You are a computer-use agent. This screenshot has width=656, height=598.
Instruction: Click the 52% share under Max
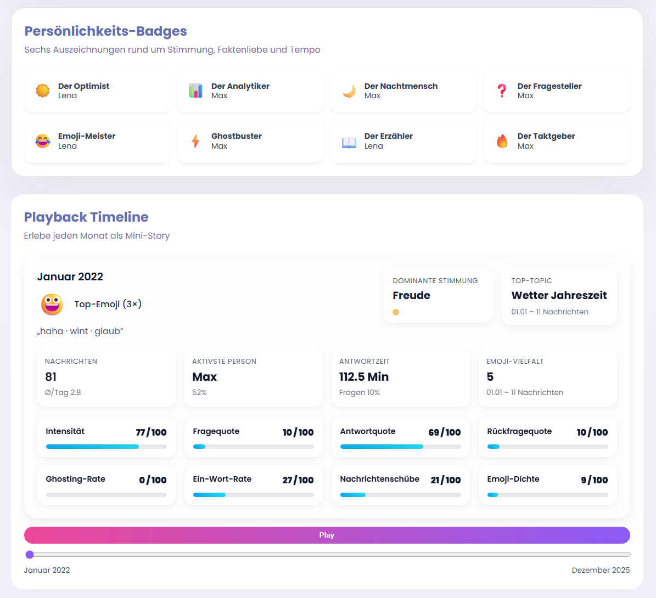[x=200, y=392]
